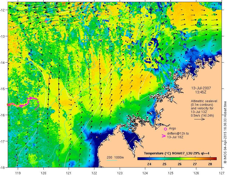The image size is (227, 175).
Task: Click the longitude label '119'
Action: click(x=18, y=173)
